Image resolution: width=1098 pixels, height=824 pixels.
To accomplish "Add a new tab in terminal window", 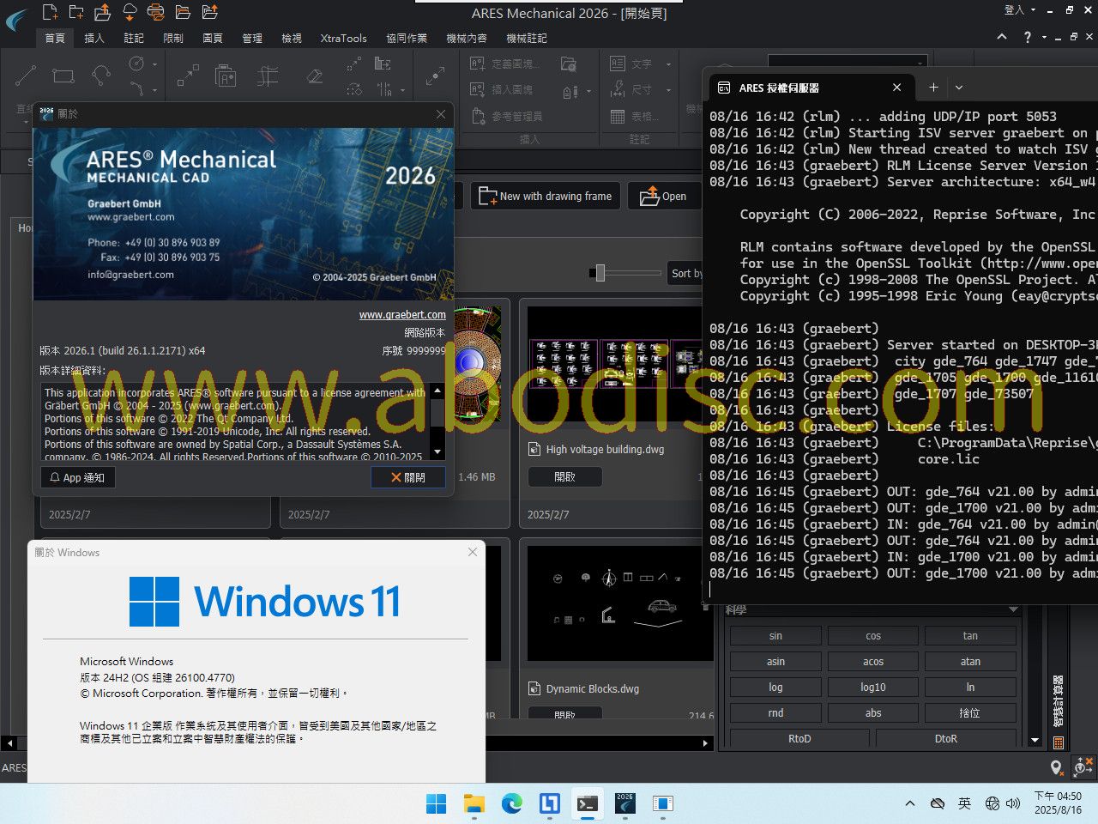I will (x=933, y=87).
